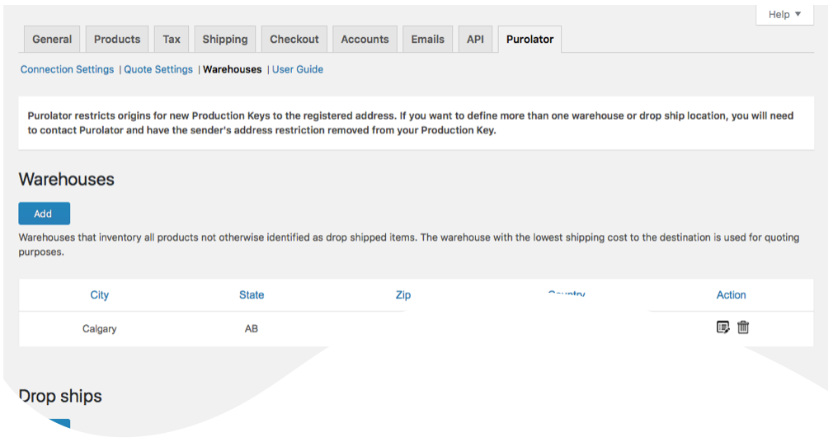Switch to the Emails tab
This screenshot has height=442, width=833.
(428, 39)
